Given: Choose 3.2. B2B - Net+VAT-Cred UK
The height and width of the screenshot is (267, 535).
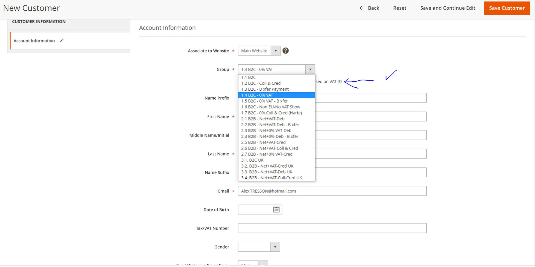Looking at the screenshot, I should [x=277, y=166].
